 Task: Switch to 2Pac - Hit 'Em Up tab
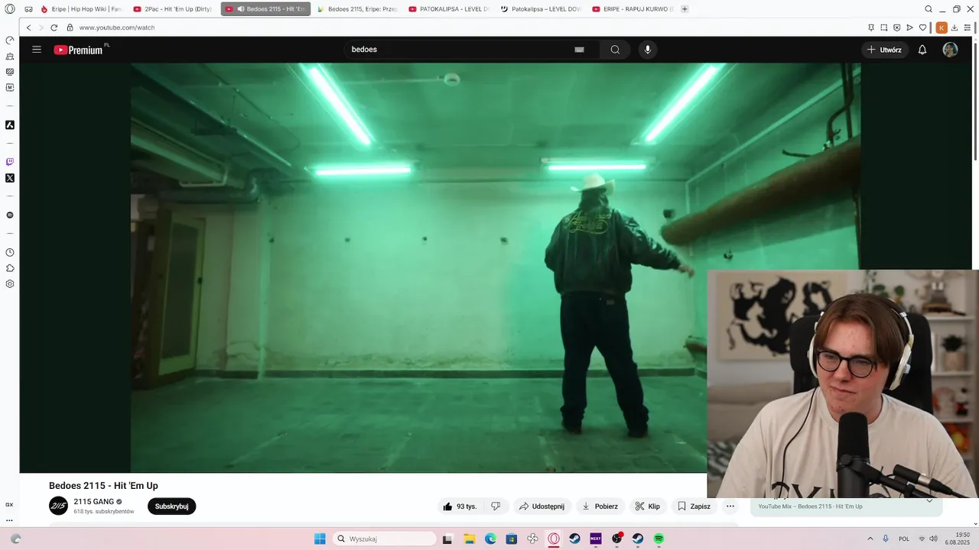pos(173,9)
